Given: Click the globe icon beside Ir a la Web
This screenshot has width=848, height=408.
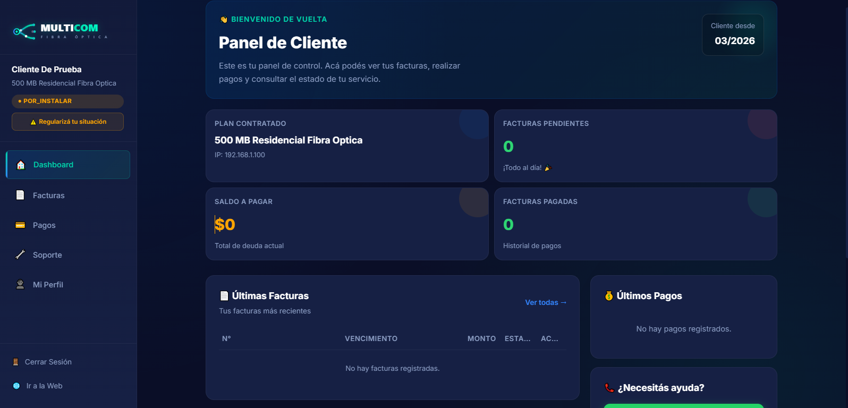Looking at the screenshot, I should click(16, 386).
